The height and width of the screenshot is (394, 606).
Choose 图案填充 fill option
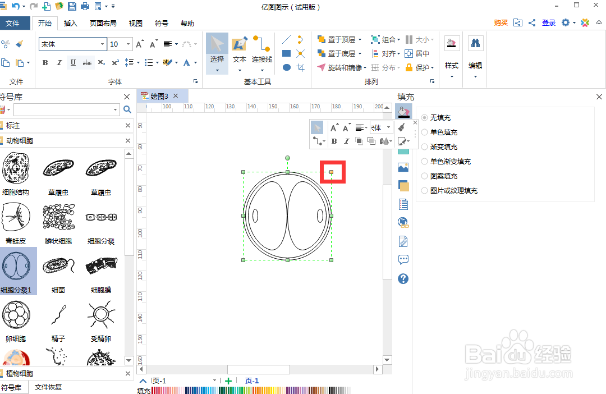click(424, 176)
